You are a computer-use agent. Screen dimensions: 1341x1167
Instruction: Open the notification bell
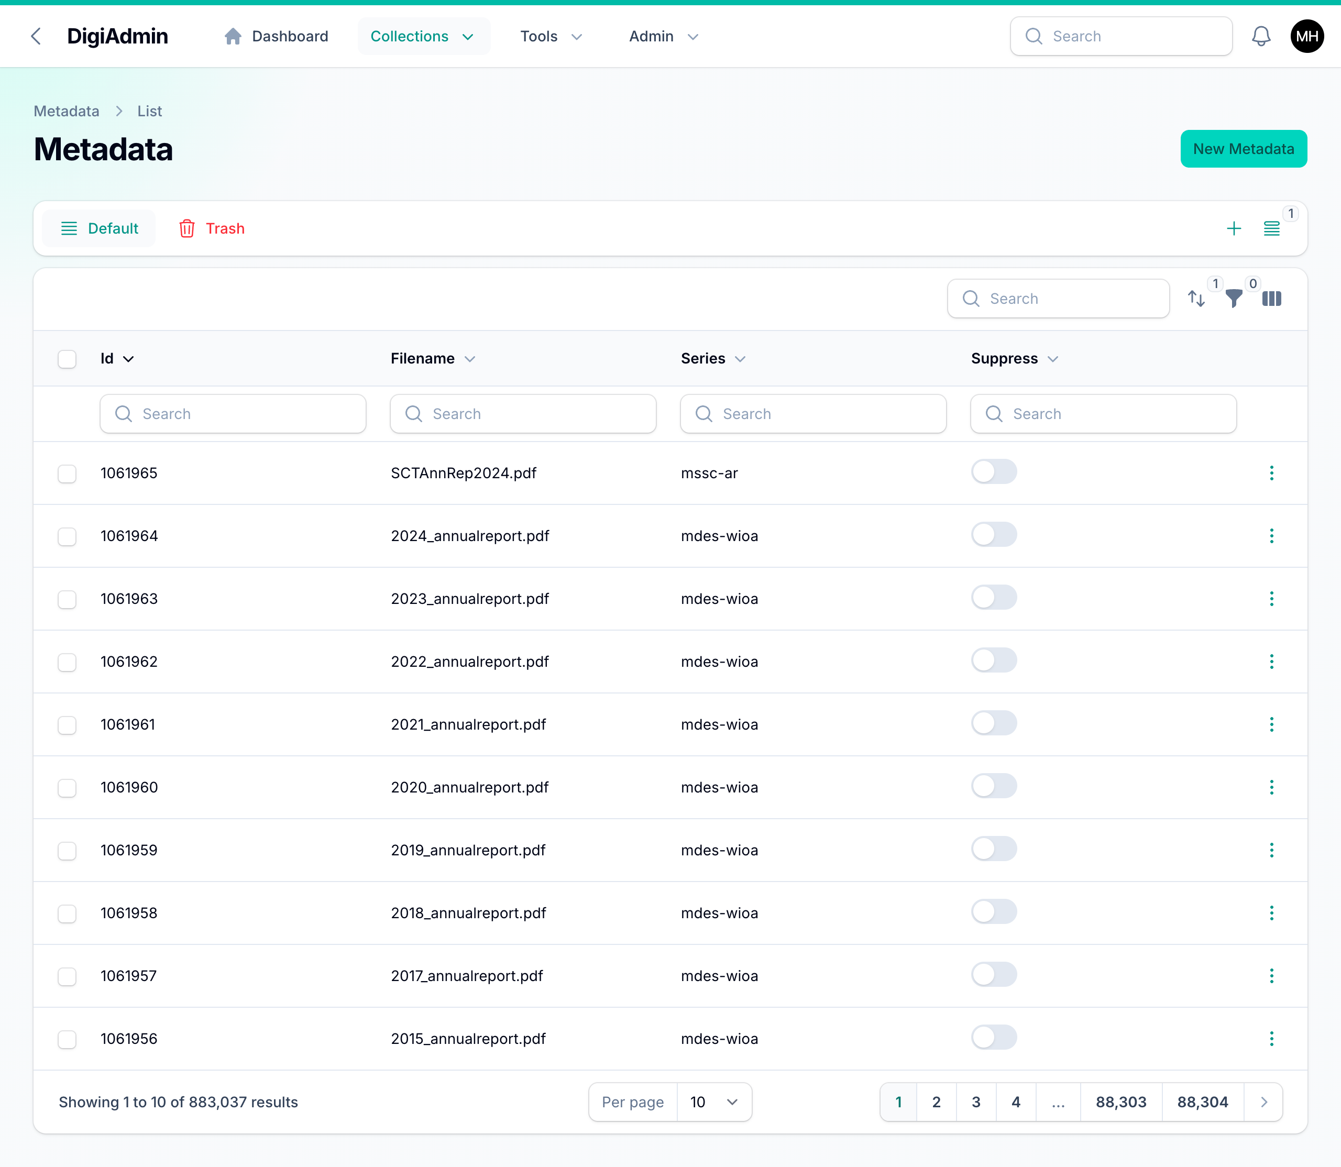click(x=1261, y=37)
